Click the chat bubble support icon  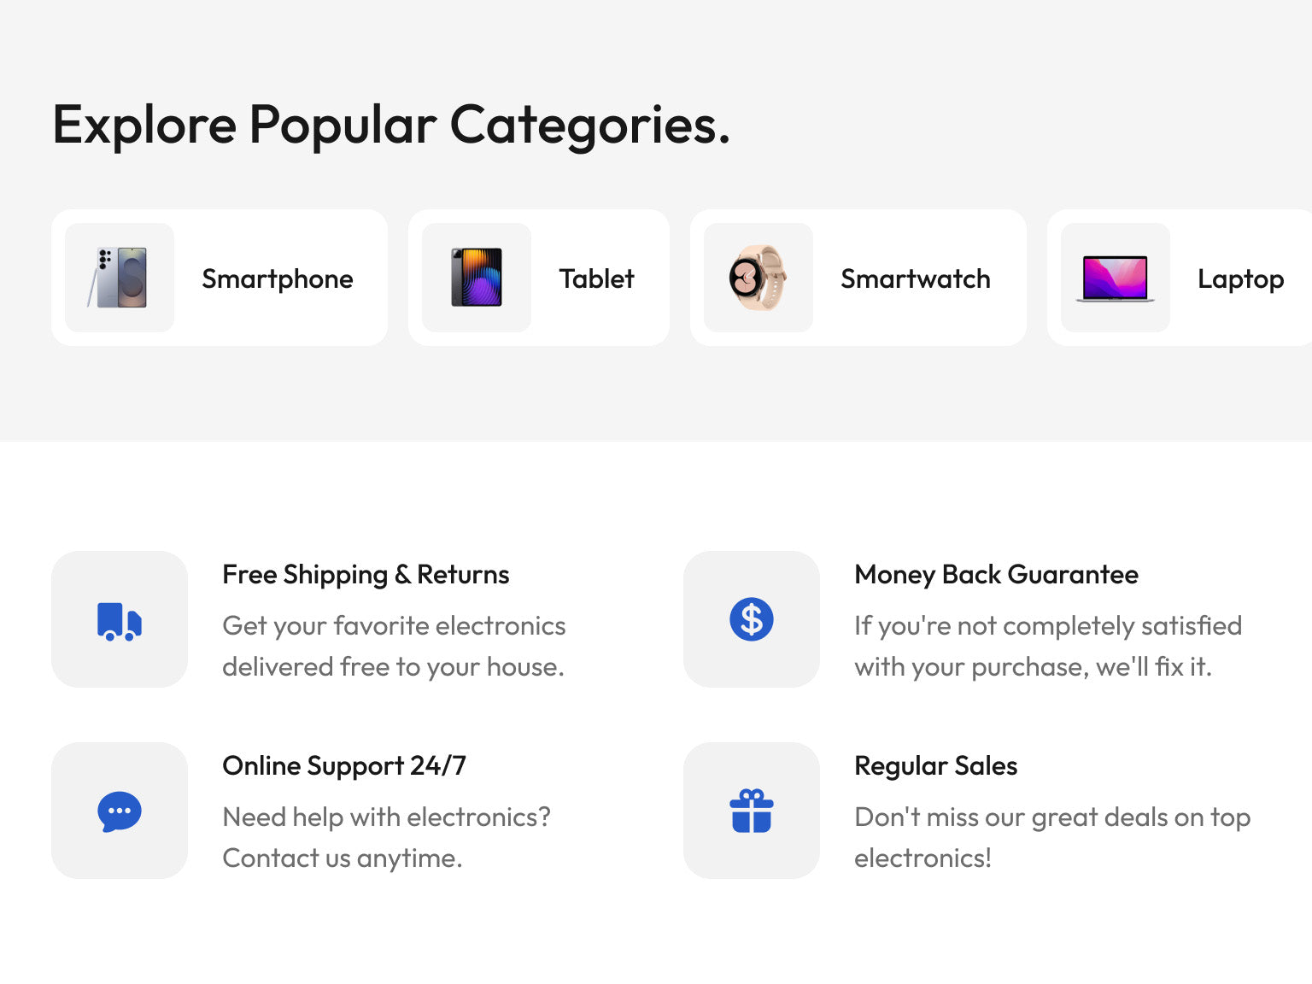[x=120, y=811]
